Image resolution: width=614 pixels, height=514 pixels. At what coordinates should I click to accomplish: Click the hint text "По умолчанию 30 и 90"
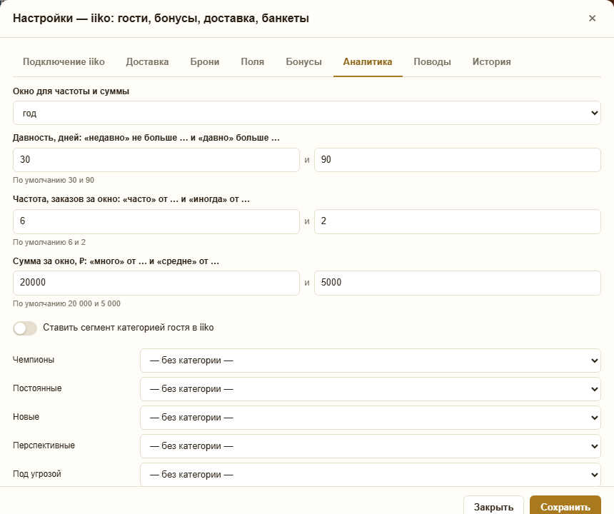coord(54,180)
